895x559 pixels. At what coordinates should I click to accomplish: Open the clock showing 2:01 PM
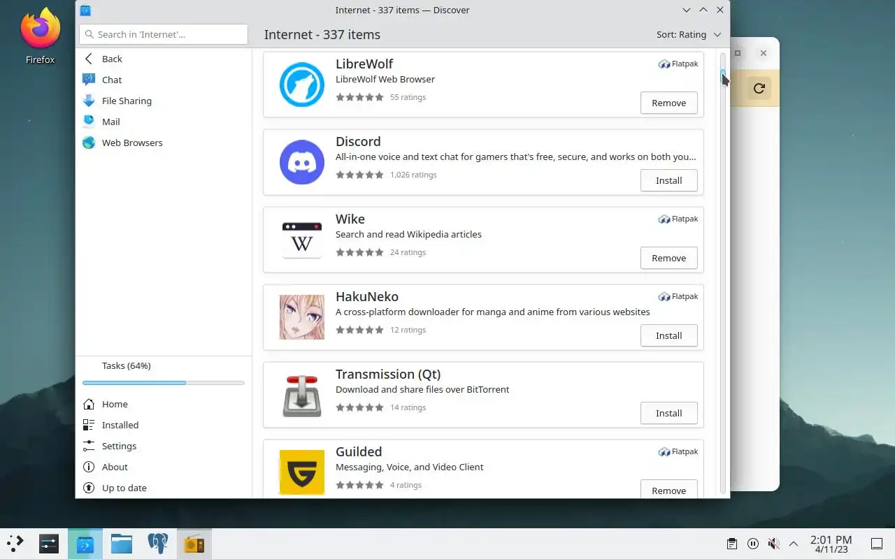(831, 544)
